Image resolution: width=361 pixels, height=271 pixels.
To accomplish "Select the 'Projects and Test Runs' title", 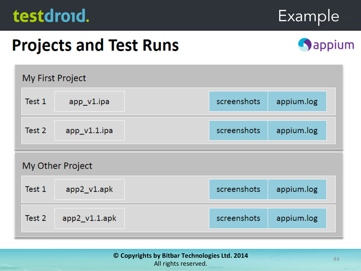I will pos(95,45).
